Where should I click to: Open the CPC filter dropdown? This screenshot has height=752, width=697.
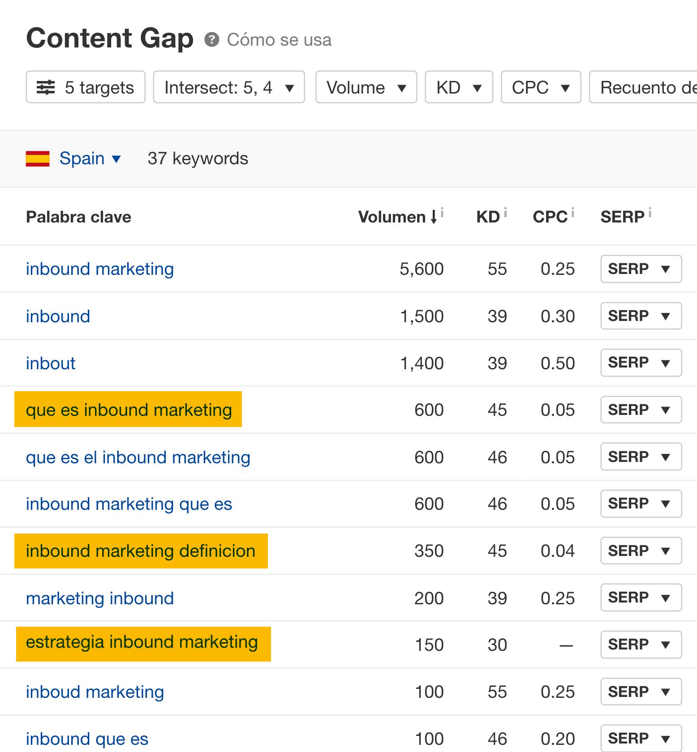(541, 87)
